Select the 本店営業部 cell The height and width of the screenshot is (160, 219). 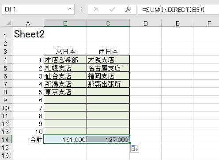pos(65,60)
